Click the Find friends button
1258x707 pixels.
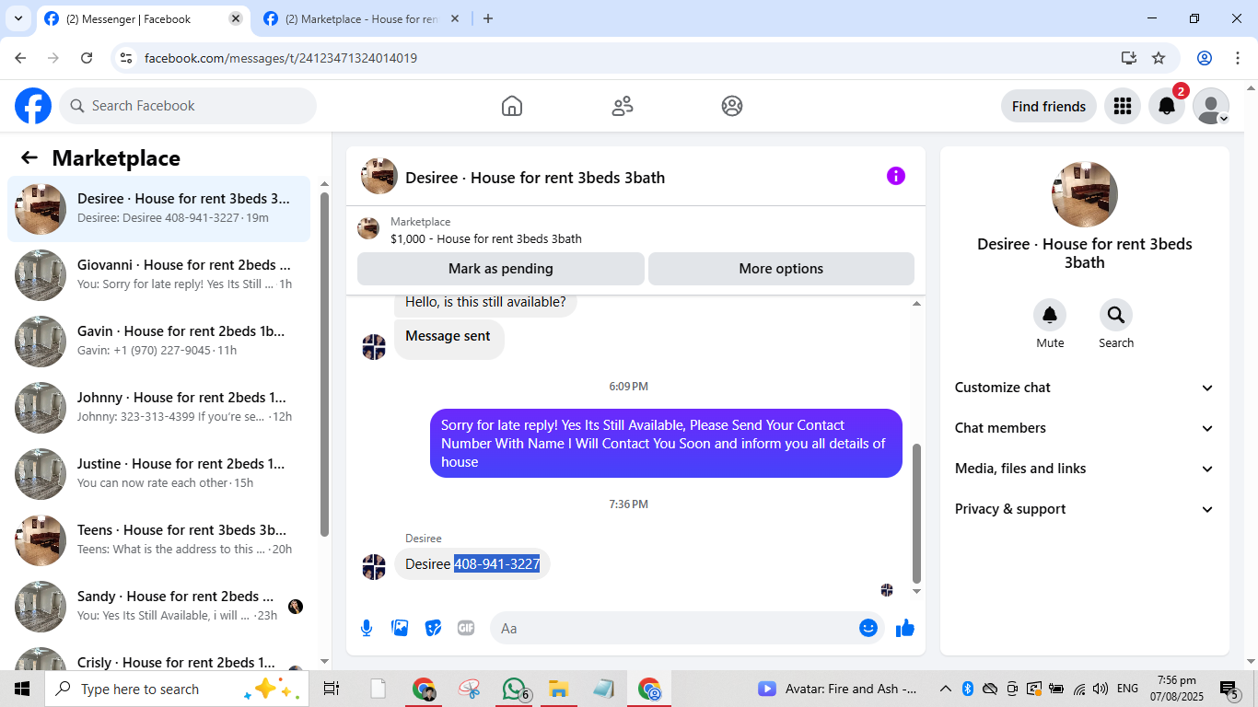[x=1049, y=106]
